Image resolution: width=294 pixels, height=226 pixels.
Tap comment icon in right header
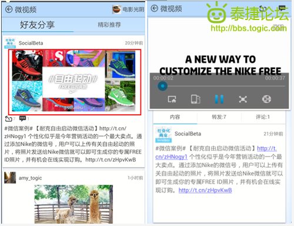click(282, 8)
